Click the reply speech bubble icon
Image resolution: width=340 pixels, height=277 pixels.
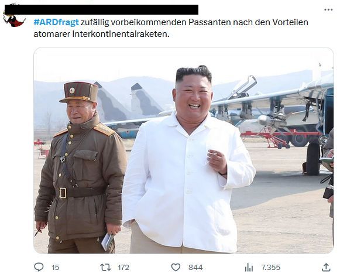tap(39, 267)
